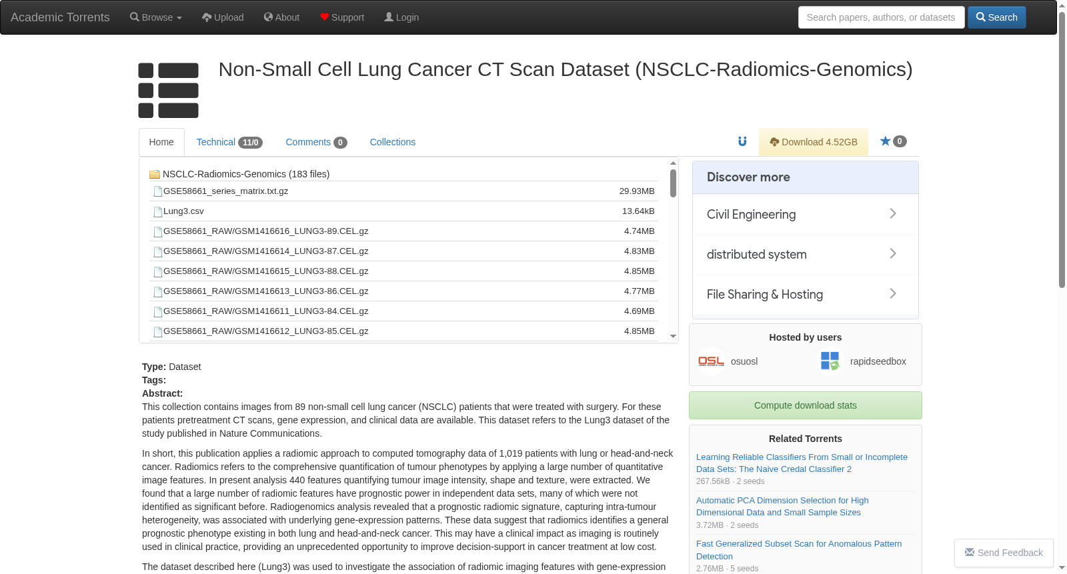The width and height of the screenshot is (1067, 574).
Task: Open the Browse dropdown menu
Action: pos(156,17)
